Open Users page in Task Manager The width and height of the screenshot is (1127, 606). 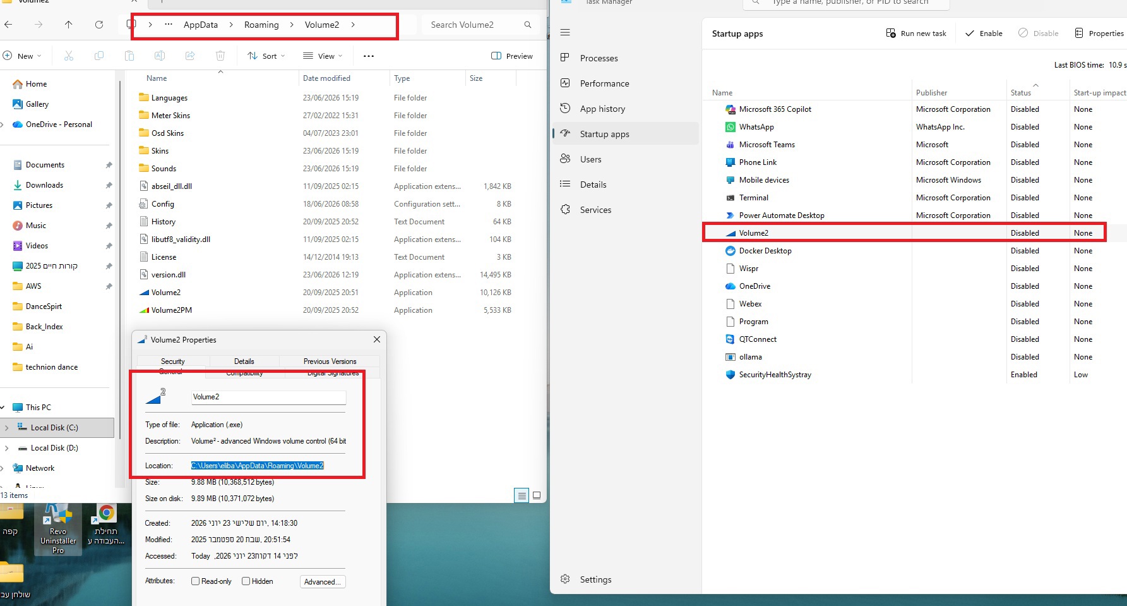626,159
